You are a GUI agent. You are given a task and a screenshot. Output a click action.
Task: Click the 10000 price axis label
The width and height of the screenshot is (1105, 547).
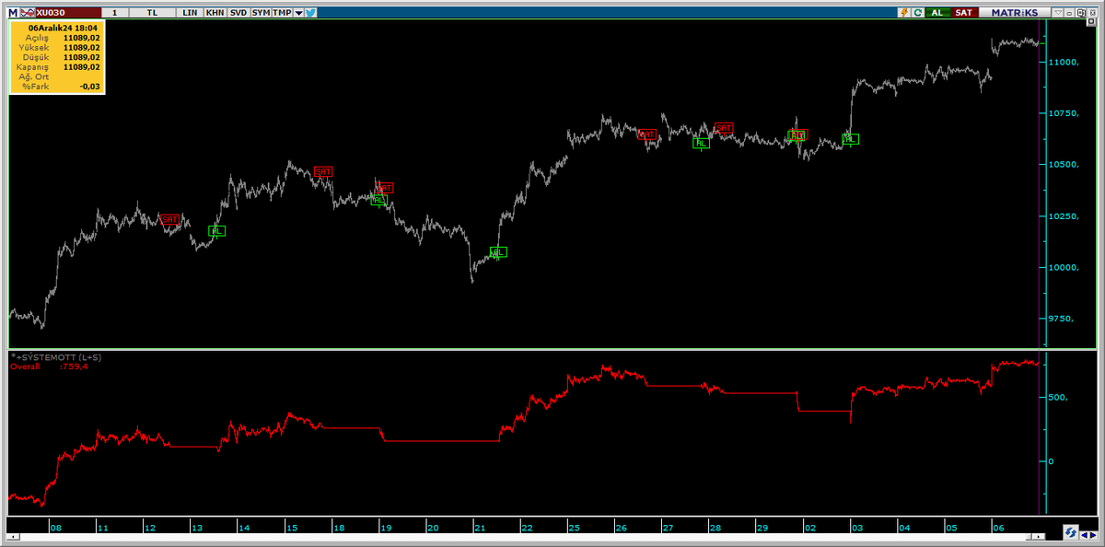(x=1063, y=268)
